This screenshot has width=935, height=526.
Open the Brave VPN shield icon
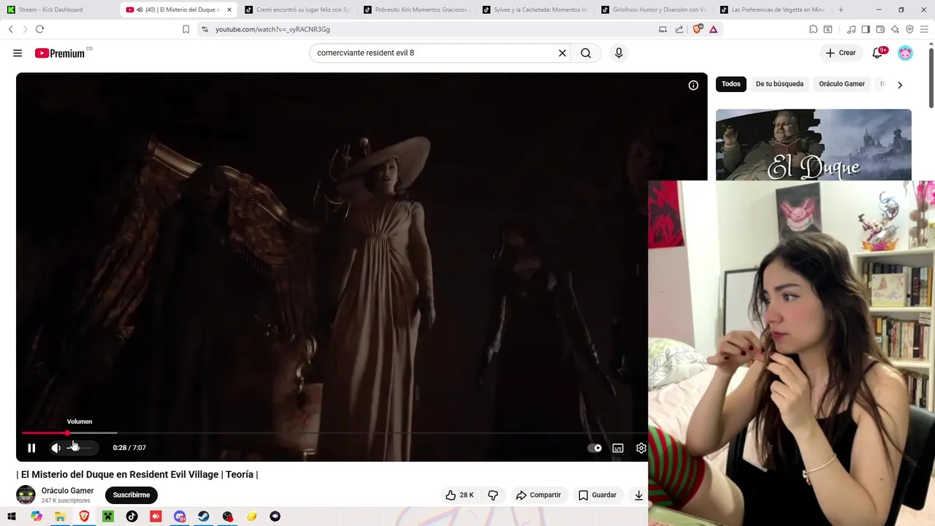pos(909,29)
